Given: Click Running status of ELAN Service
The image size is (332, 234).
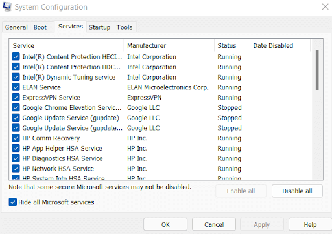Looking at the screenshot, I should coord(229,87).
